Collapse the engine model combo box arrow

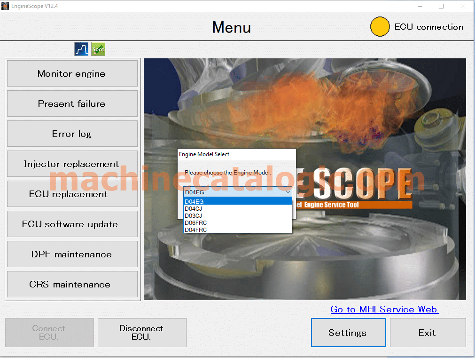coord(288,192)
